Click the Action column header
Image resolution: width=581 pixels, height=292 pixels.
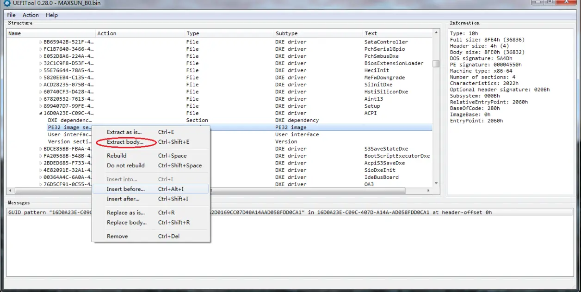pos(140,33)
